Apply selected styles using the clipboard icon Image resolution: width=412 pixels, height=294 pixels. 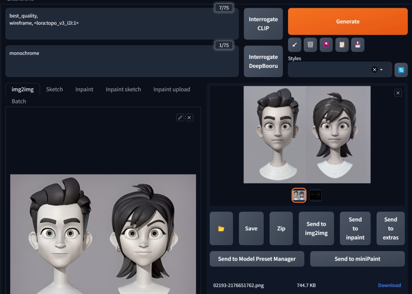click(342, 45)
